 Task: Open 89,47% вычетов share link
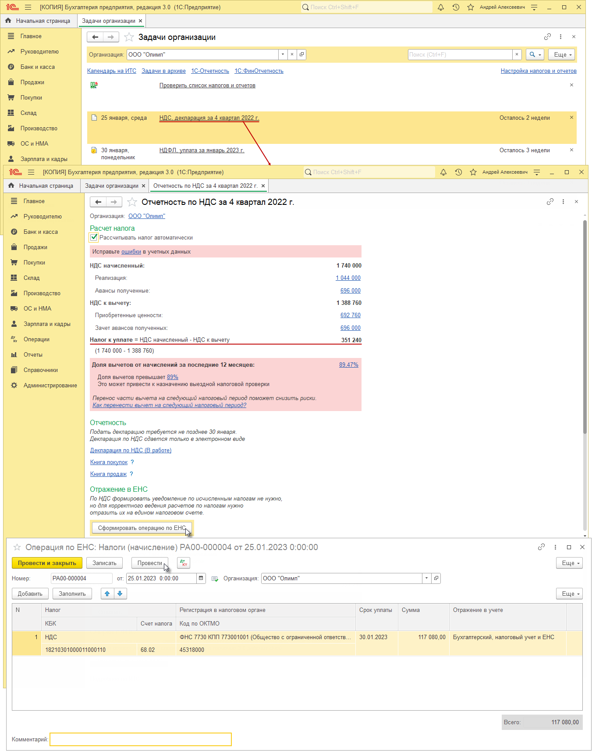pyautogui.click(x=349, y=365)
